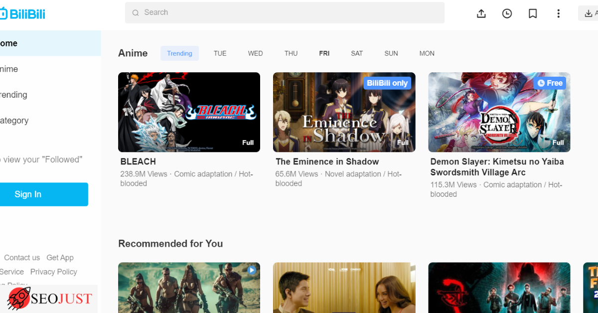Open the Category sidebar item

coord(50,121)
